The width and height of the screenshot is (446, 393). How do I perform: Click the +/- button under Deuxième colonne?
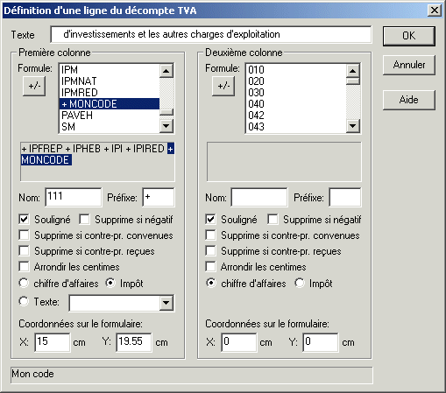[x=223, y=86]
